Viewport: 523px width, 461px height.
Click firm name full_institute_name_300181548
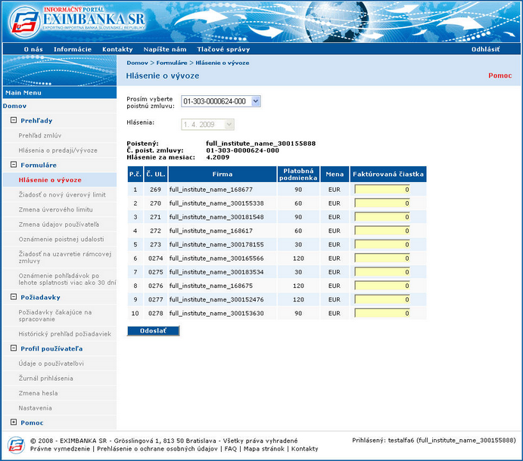[x=216, y=217]
